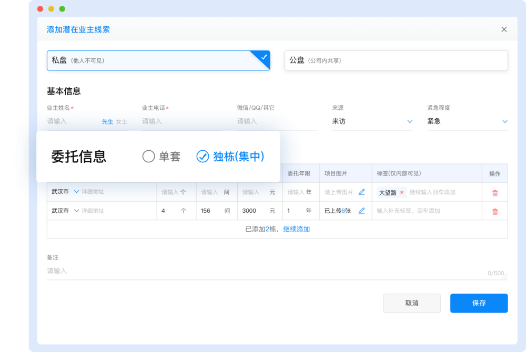Select the 单套 radio button

point(149,157)
